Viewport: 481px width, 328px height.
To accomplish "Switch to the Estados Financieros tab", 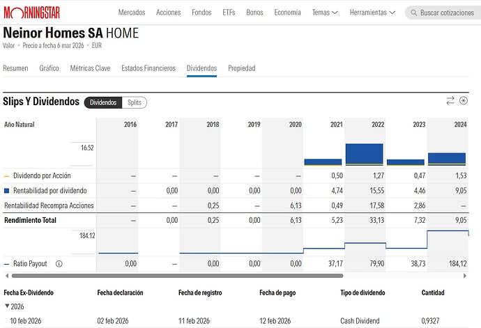I will [148, 68].
